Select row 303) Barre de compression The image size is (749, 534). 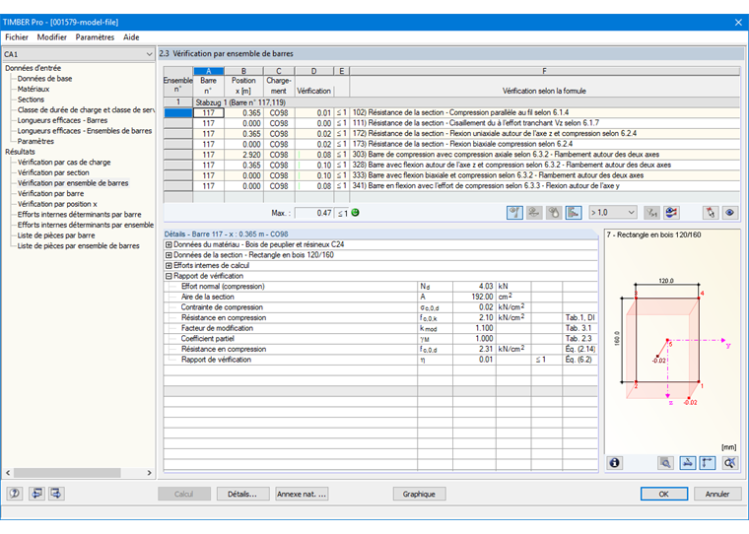[x=452, y=155]
